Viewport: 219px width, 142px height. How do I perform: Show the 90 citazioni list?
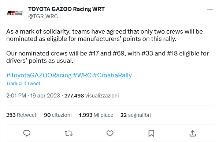click(58, 115)
